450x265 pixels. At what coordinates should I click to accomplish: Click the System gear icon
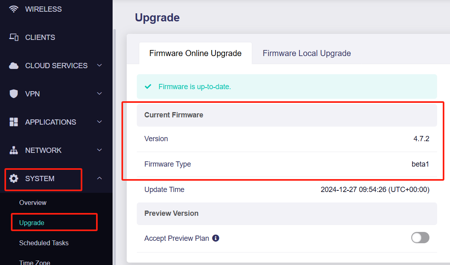(x=14, y=178)
